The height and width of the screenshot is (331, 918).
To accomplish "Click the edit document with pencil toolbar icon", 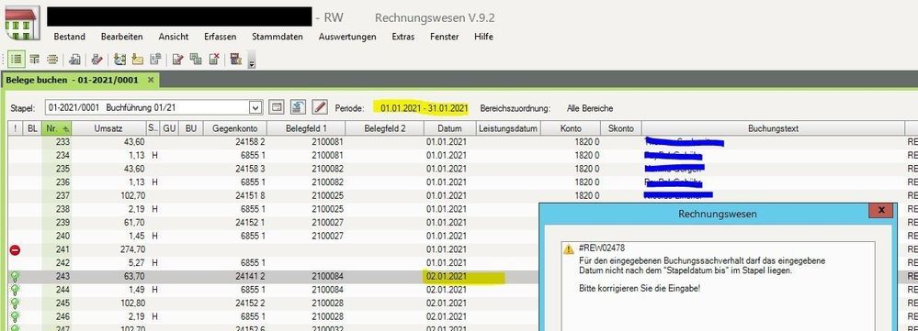I will tap(178, 59).
